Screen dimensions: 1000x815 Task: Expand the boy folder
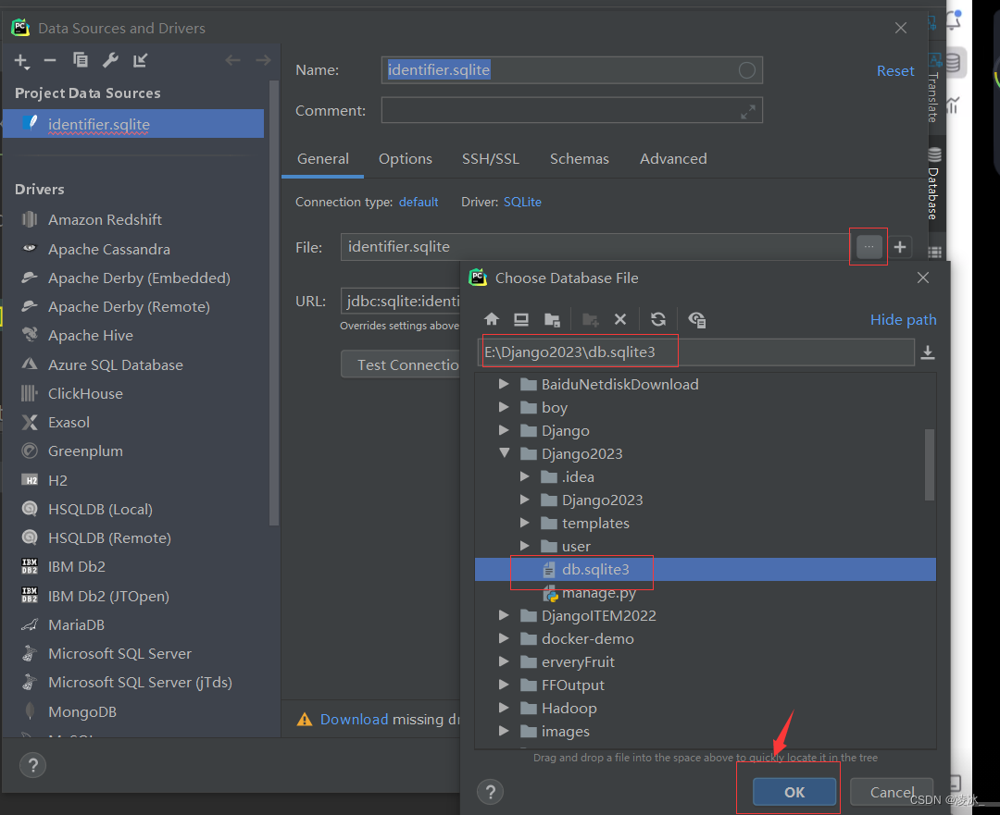click(504, 406)
